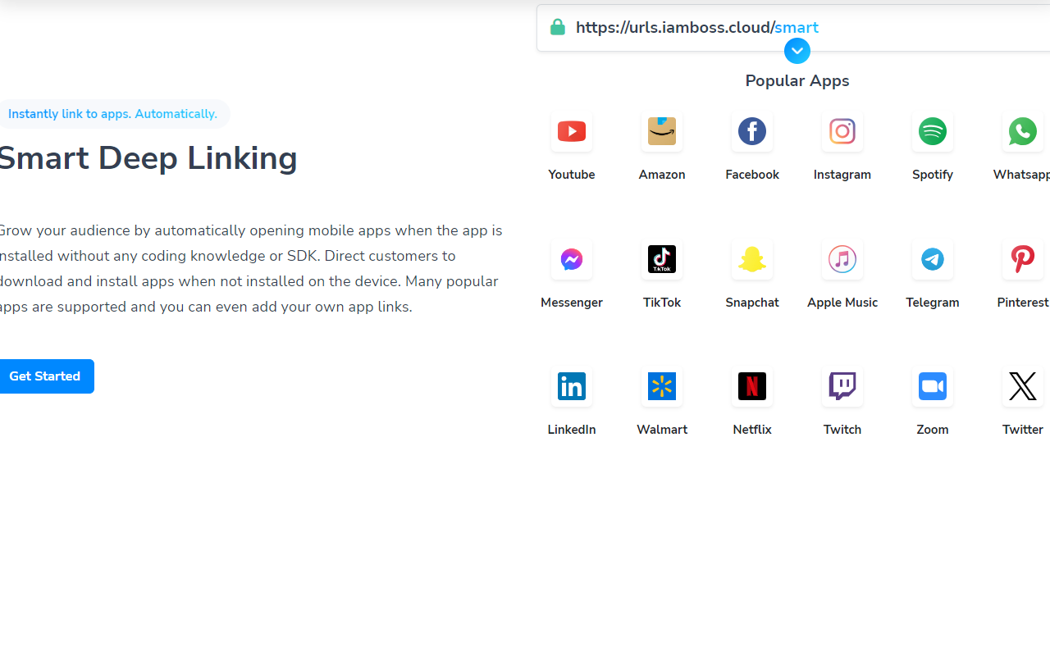Click the Apple Music label text

842,303
